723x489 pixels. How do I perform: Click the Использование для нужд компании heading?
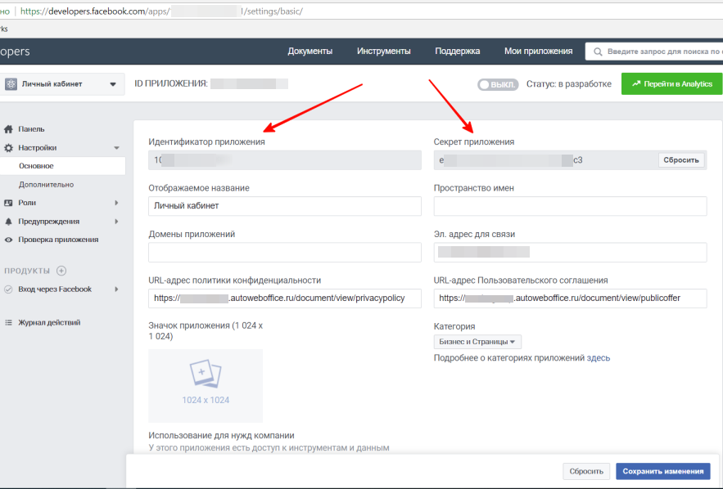(x=221, y=436)
